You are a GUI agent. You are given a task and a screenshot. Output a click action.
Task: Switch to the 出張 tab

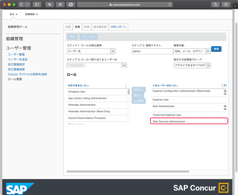(x=68, y=27)
